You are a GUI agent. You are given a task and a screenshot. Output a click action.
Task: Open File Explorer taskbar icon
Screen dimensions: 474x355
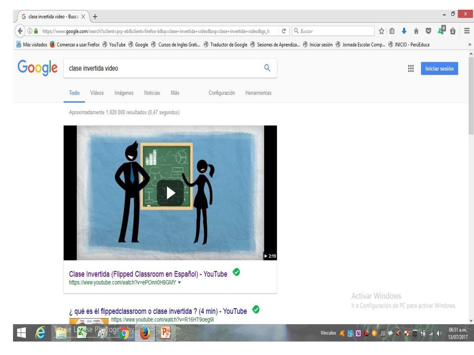61,333
